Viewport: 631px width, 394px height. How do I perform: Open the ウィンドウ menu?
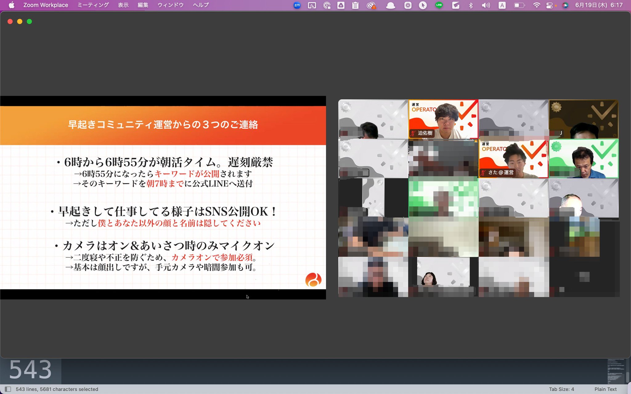tap(170, 5)
